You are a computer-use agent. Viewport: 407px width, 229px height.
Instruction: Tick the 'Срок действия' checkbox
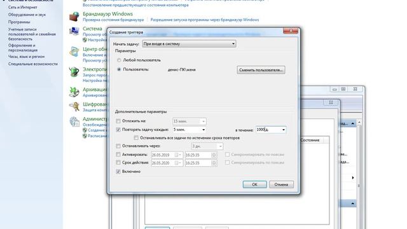pos(118,163)
